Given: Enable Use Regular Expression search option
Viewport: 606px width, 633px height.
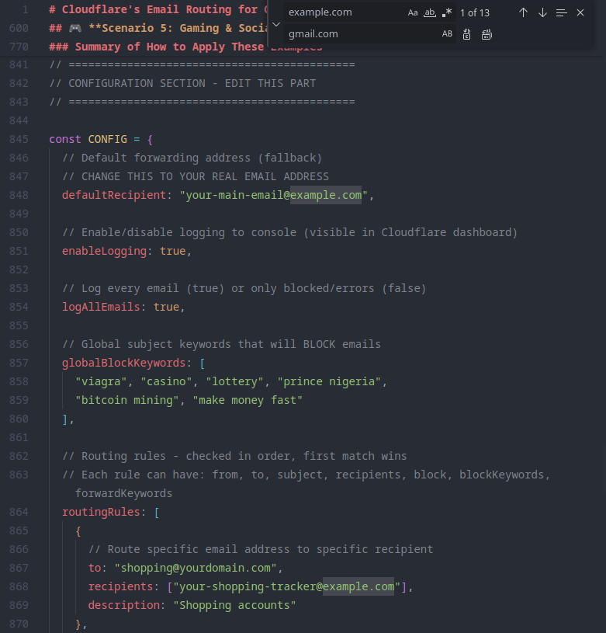Looking at the screenshot, I should 447,12.
